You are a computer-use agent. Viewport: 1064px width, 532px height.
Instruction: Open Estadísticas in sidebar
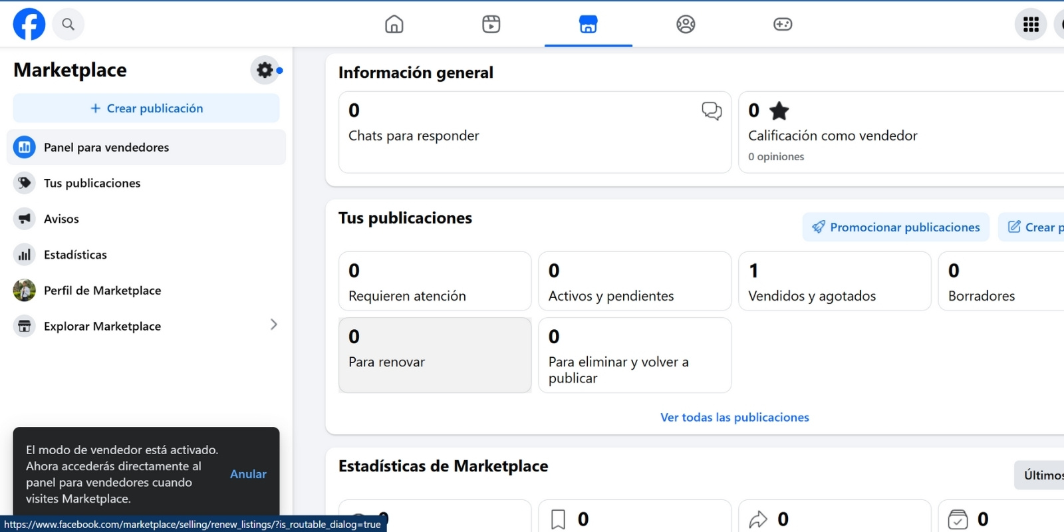146,255
